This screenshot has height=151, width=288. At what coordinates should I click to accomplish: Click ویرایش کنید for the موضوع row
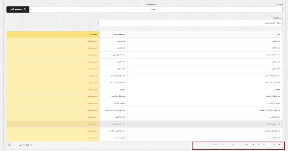pyautogui.click(x=93, y=89)
